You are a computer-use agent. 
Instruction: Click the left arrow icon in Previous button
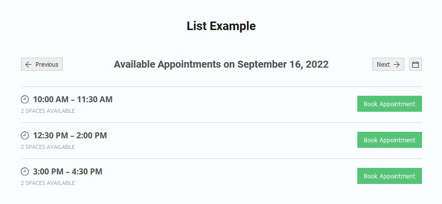pyautogui.click(x=29, y=65)
